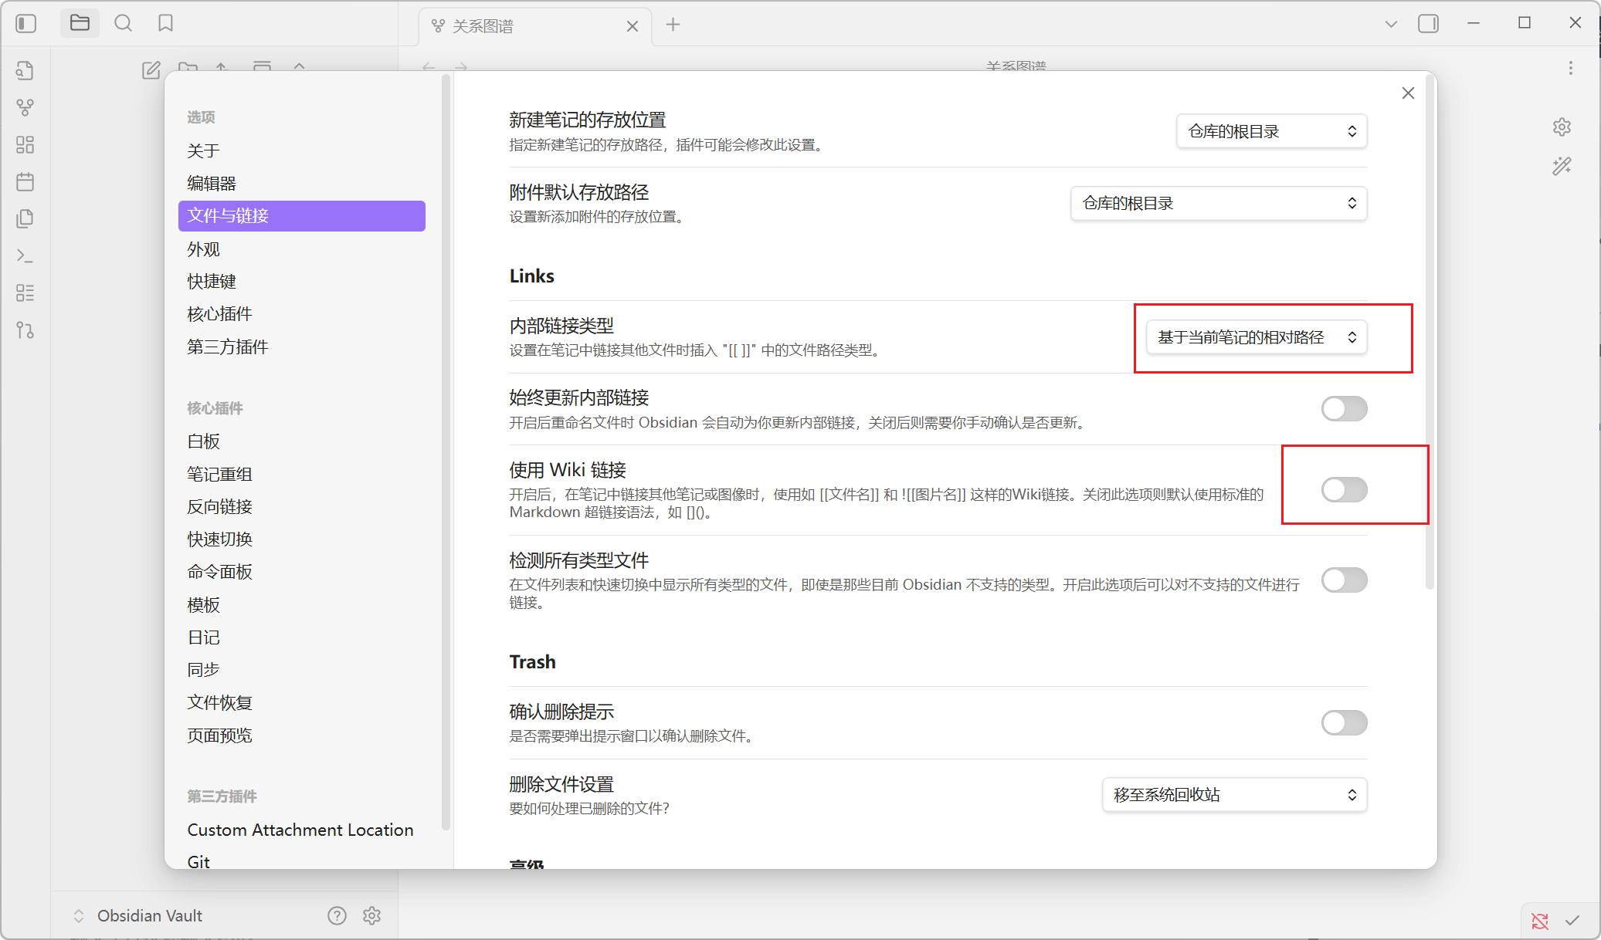Image resolution: width=1601 pixels, height=940 pixels.
Task: Open today's daily note calendar icon
Action: pos(25,182)
